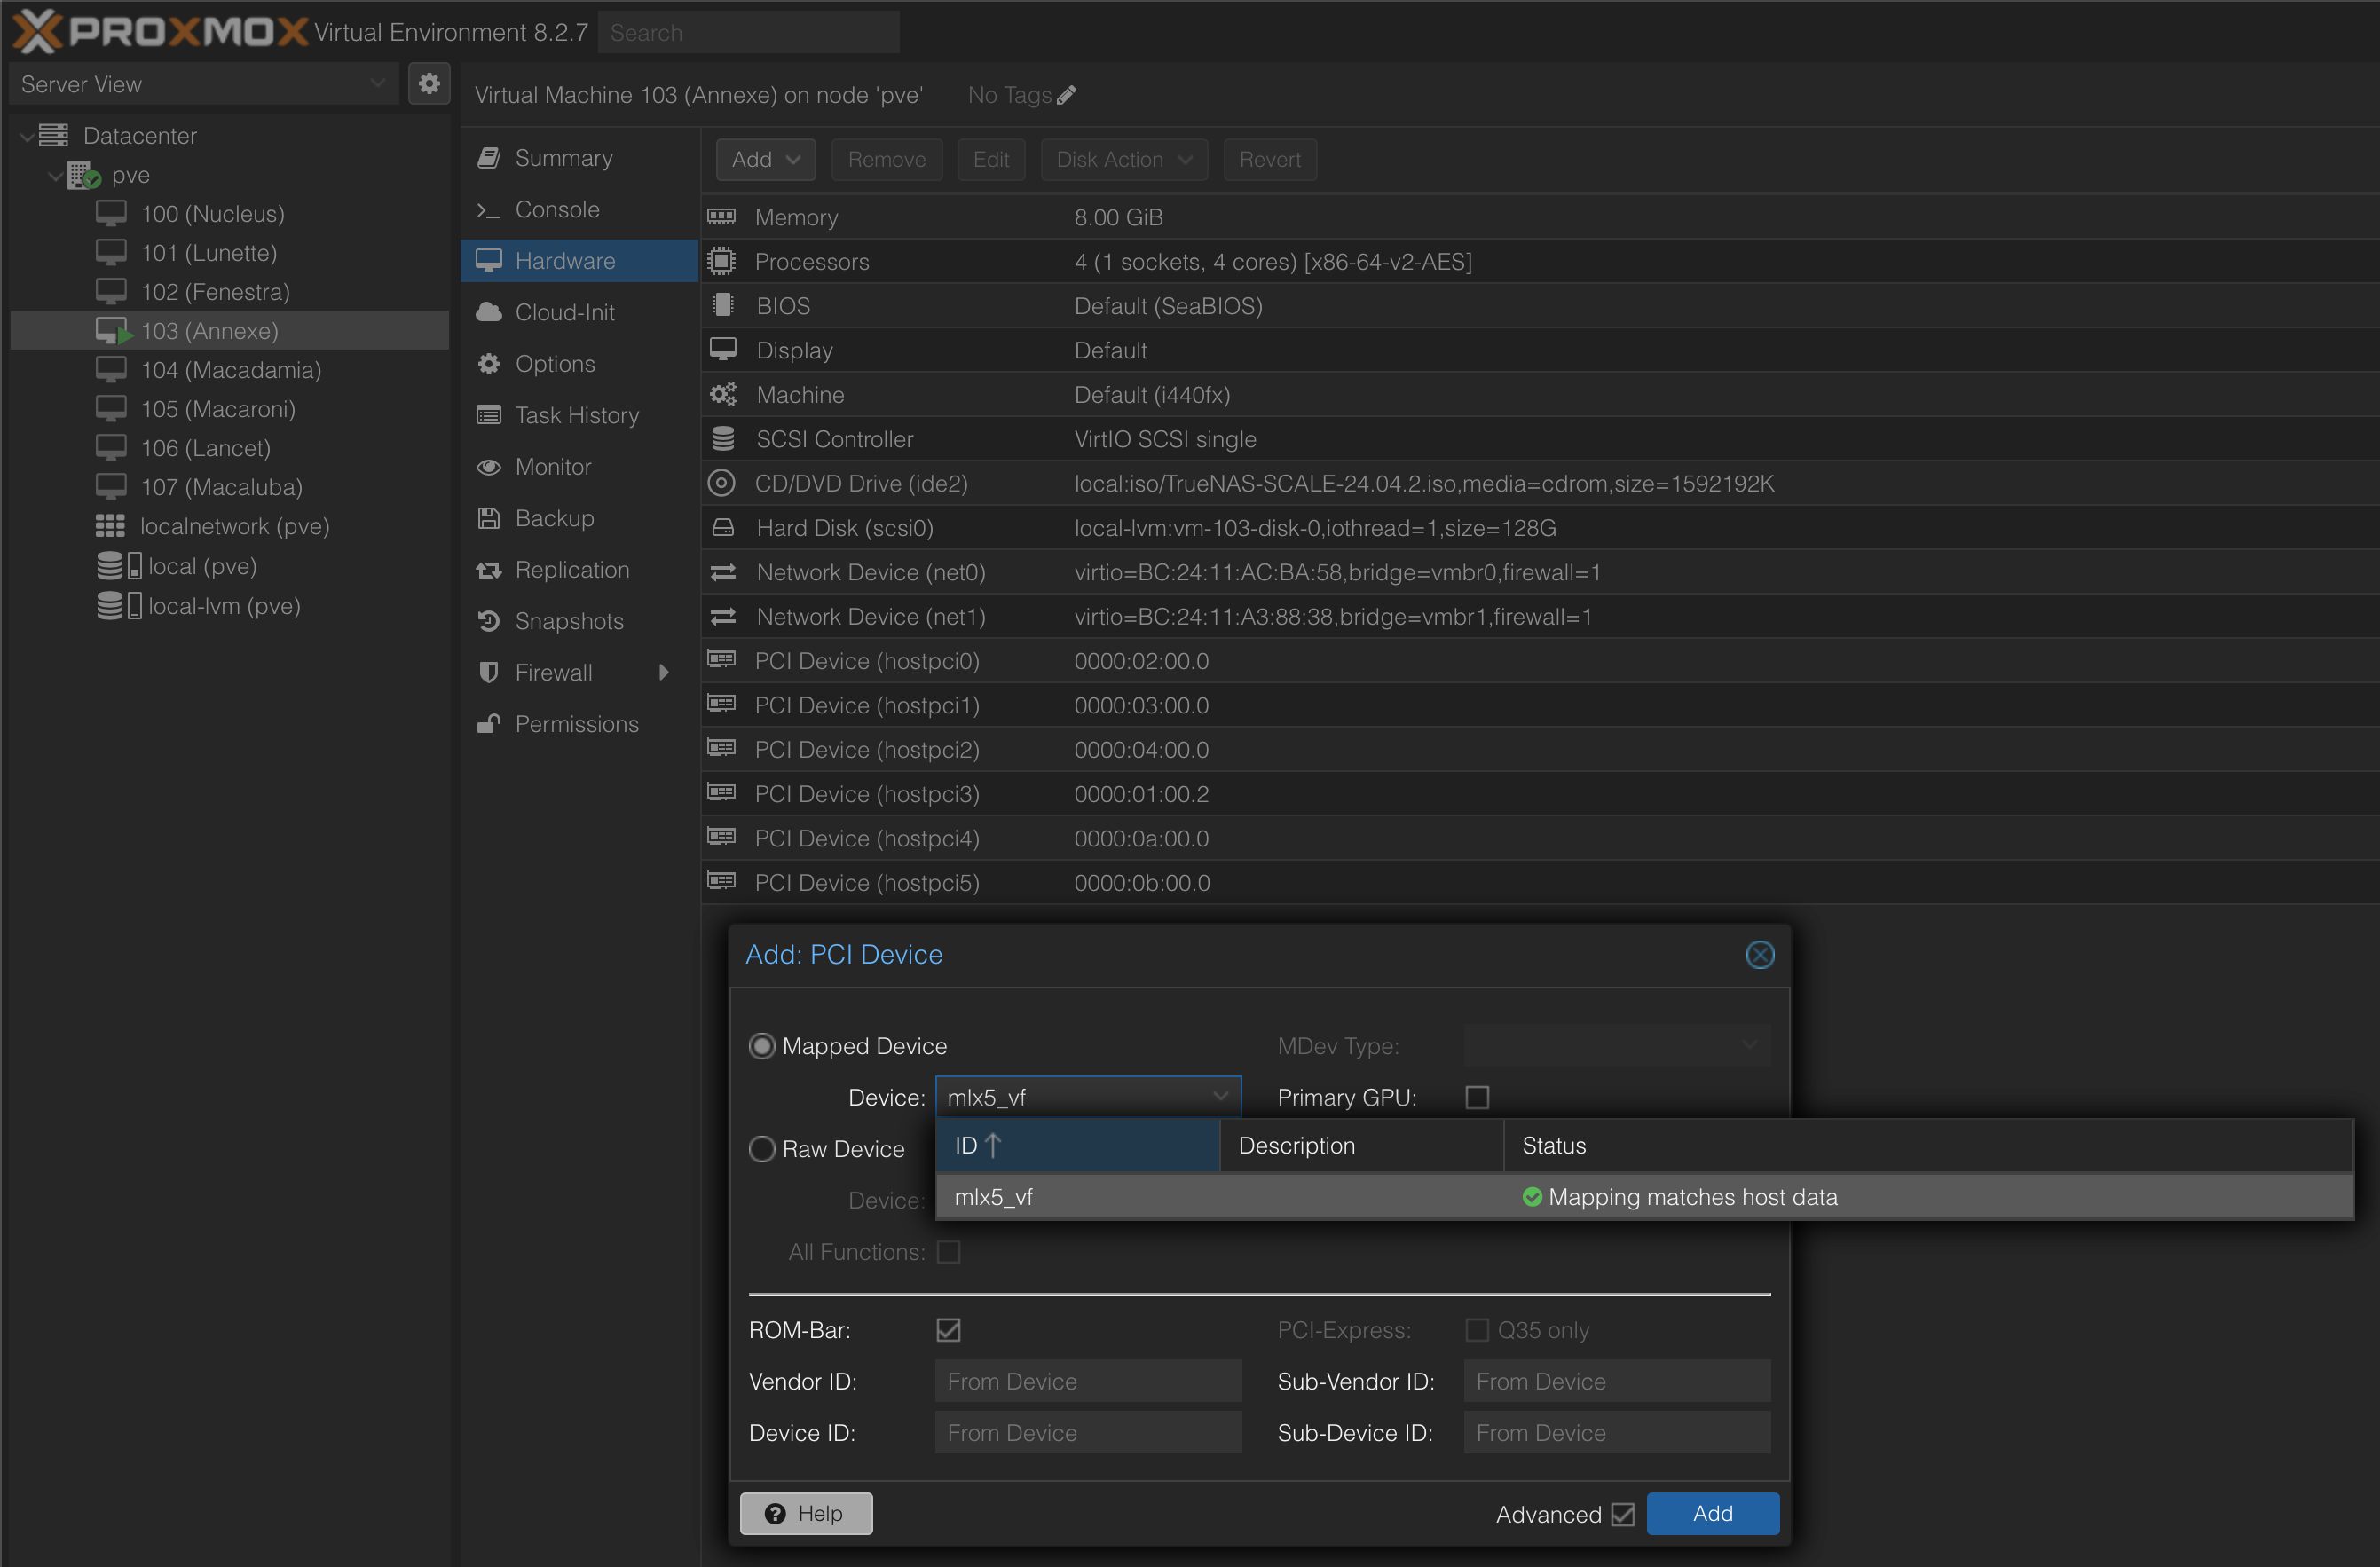
Task: Select the Raw Device radio button
Action: (x=762, y=1148)
